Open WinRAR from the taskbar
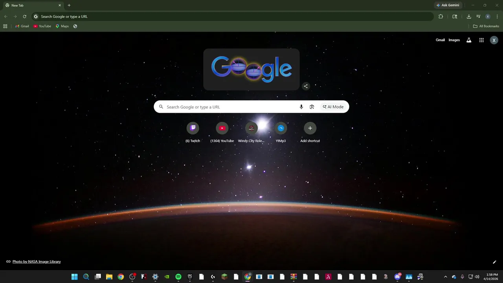The width and height of the screenshot is (503, 283). (294, 277)
